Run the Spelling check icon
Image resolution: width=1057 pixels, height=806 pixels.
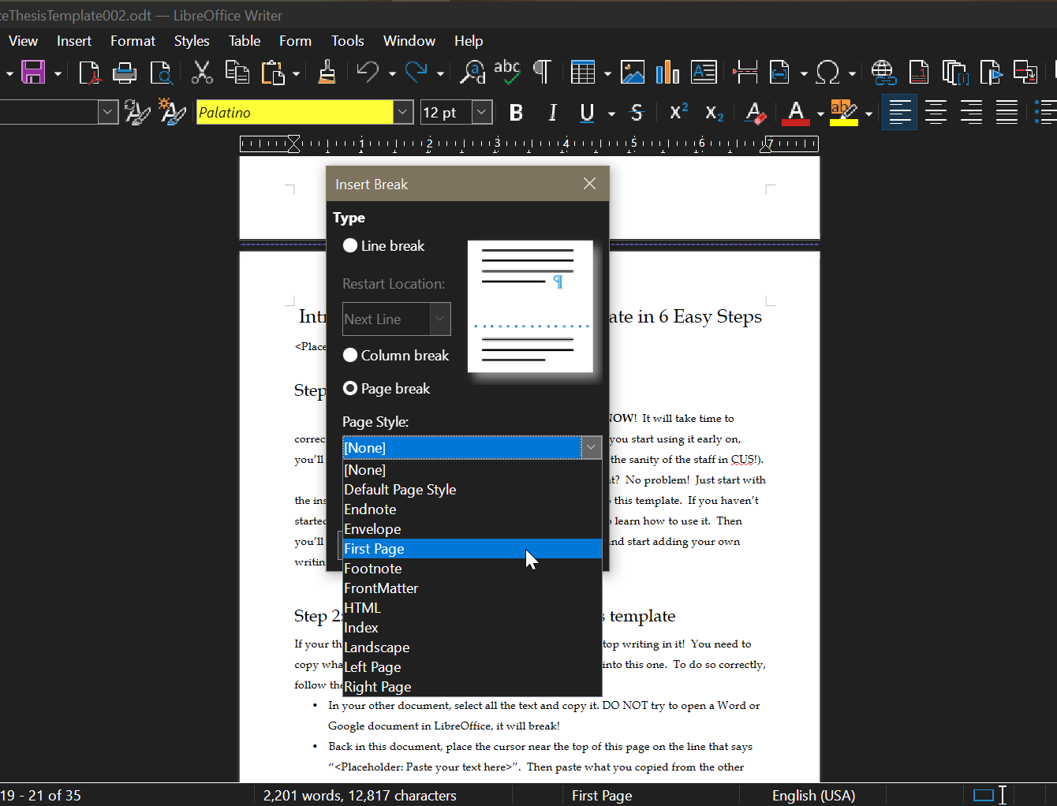507,73
